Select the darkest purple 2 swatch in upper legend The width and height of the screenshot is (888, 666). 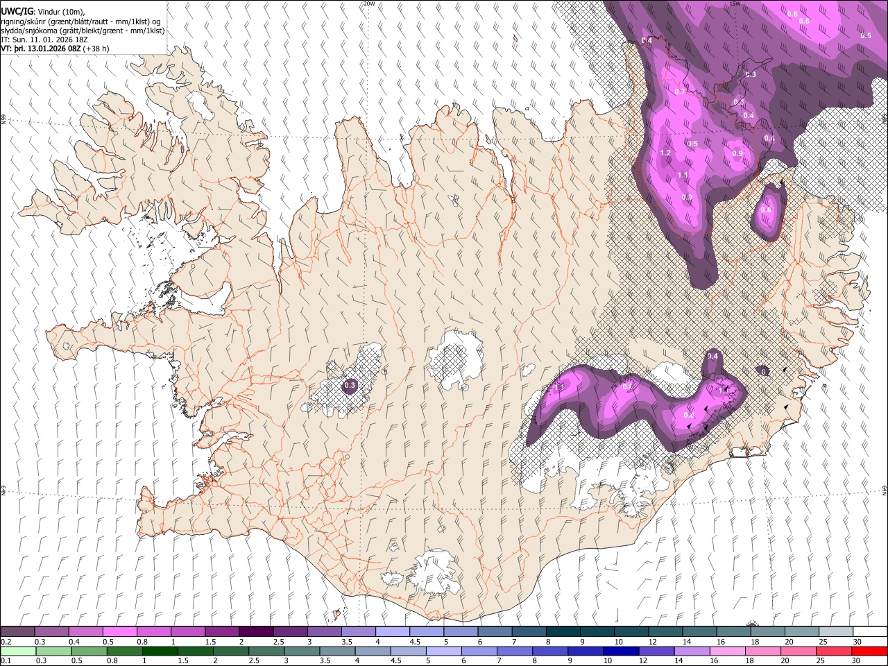point(255,631)
